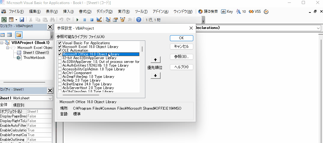Open the Insert UserForm dropdown arrow
The width and height of the screenshot is (323, 143).
16,20
